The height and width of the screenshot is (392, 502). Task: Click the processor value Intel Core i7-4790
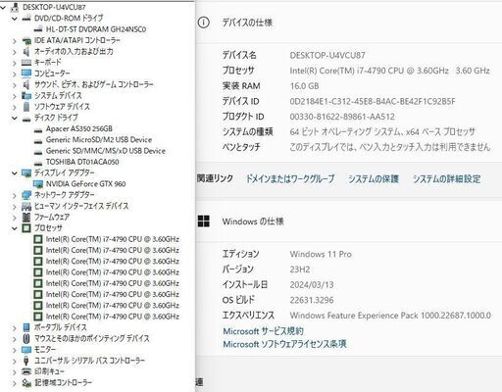point(389,71)
